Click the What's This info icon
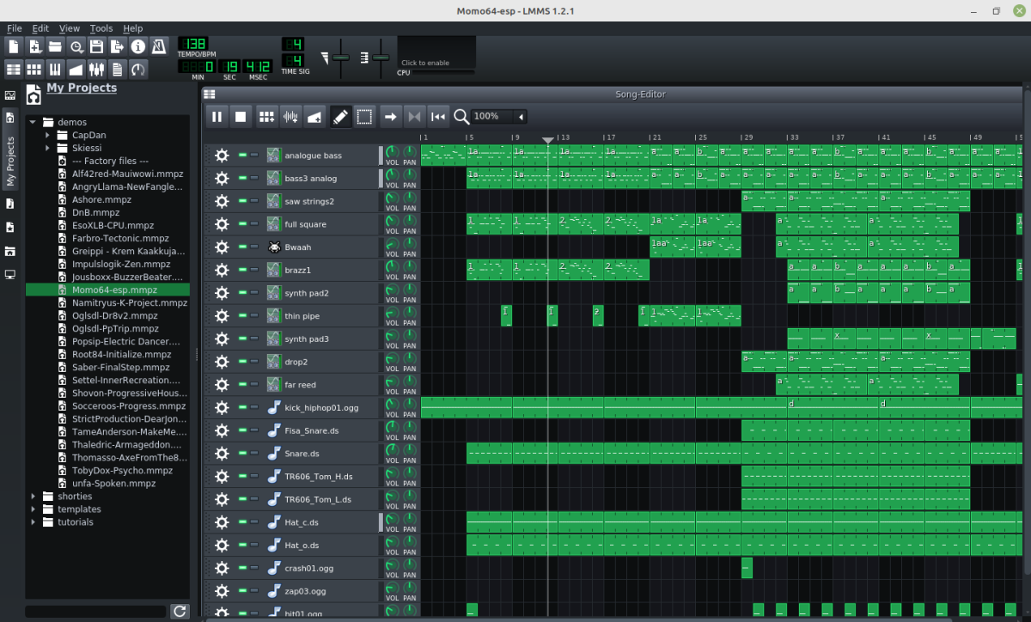1031x622 pixels. (138, 46)
